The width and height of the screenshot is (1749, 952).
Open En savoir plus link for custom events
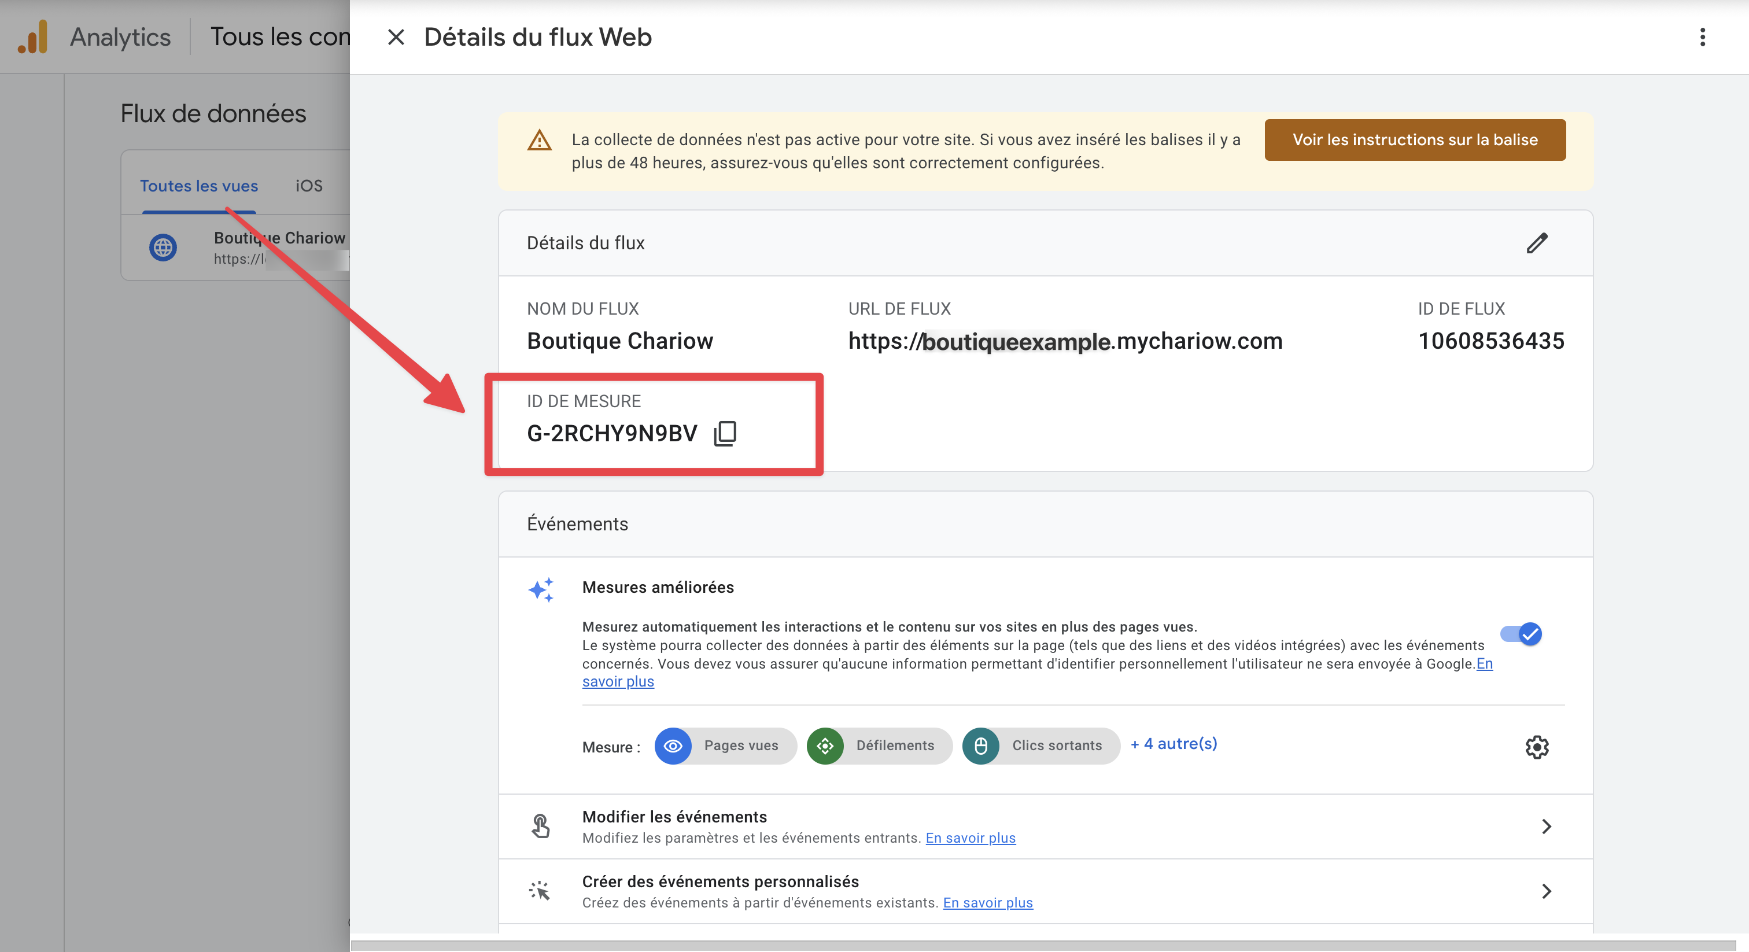tap(987, 902)
